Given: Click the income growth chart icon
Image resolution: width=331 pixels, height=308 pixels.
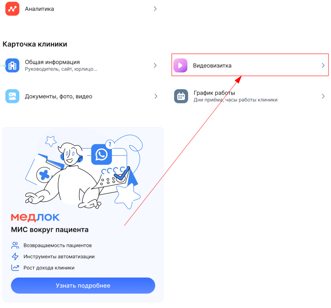Looking at the screenshot, I should (x=15, y=268).
